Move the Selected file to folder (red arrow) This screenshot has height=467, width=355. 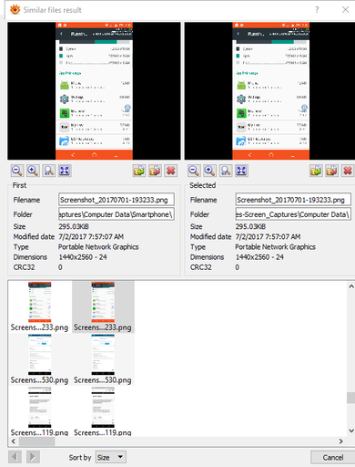(x=332, y=171)
